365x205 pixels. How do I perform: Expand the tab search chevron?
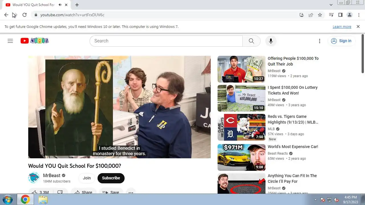(x=331, y=5)
